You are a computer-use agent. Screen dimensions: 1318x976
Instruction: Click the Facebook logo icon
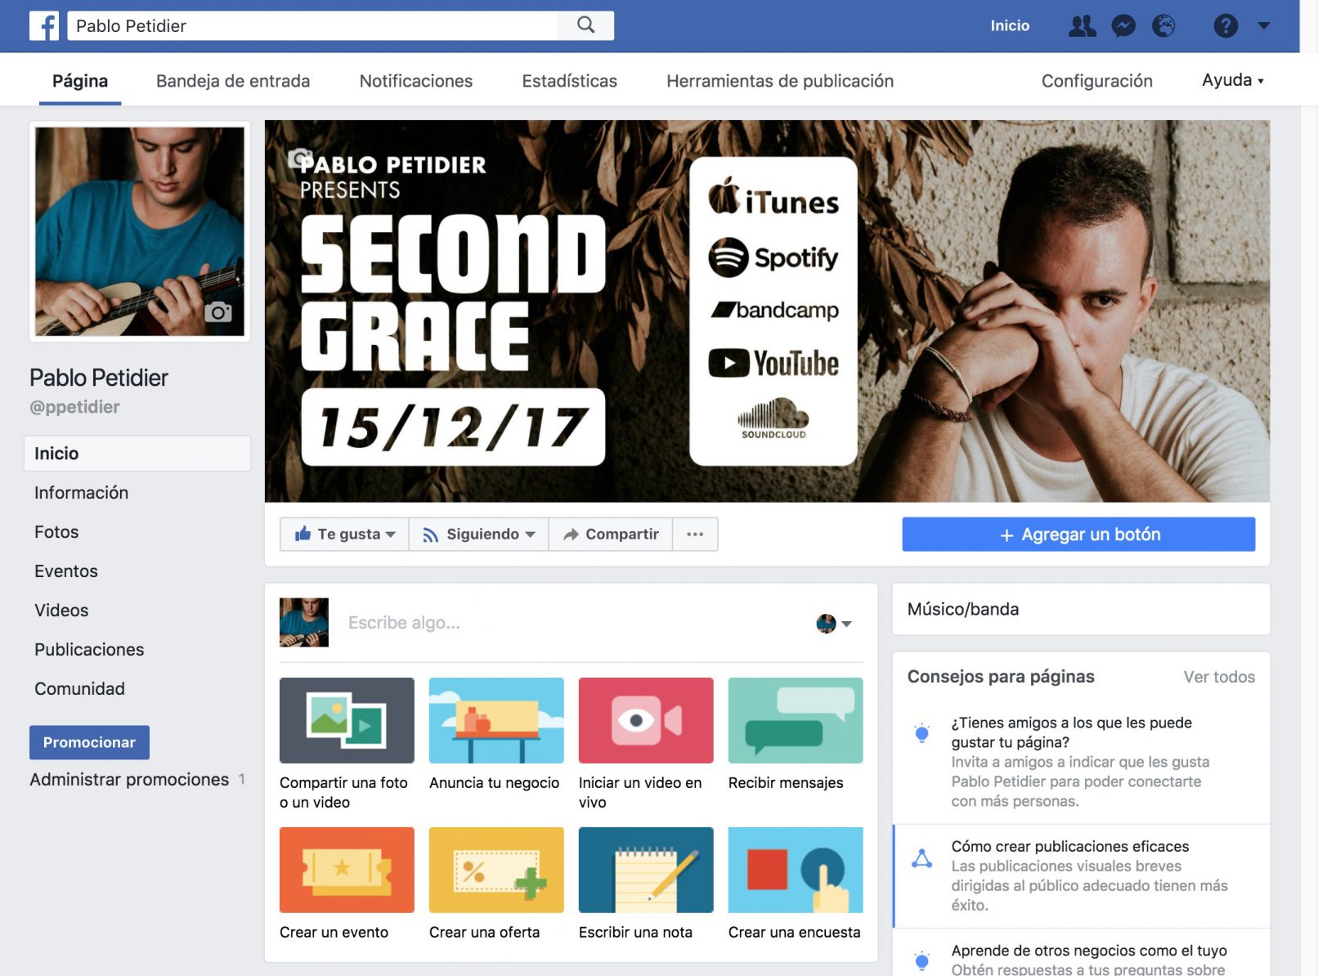coord(44,25)
